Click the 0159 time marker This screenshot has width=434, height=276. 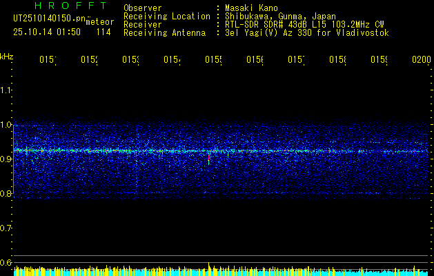click(x=379, y=59)
